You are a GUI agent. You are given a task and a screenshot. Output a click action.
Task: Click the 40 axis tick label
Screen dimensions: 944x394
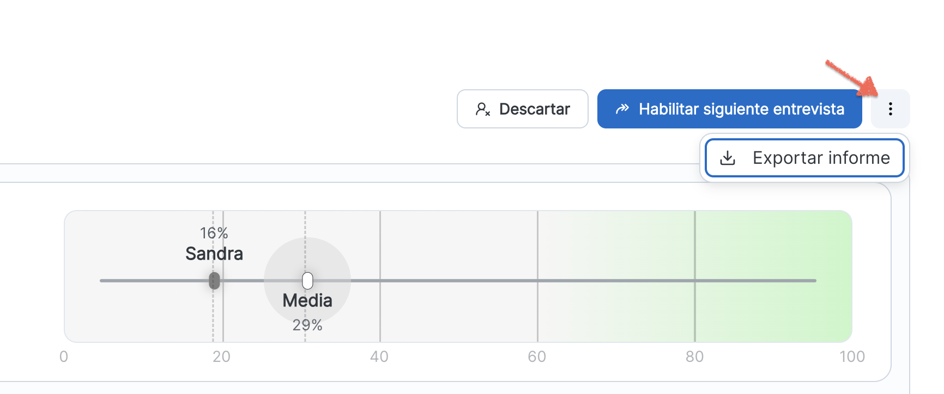click(379, 356)
